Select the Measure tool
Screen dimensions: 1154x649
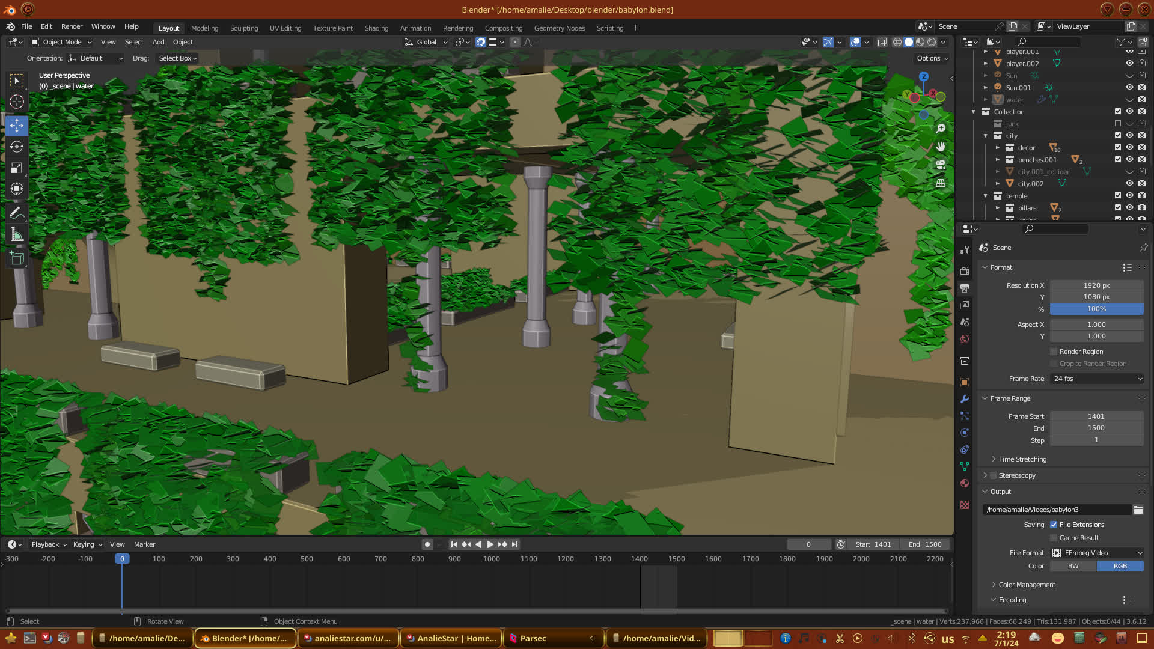[x=17, y=234]
